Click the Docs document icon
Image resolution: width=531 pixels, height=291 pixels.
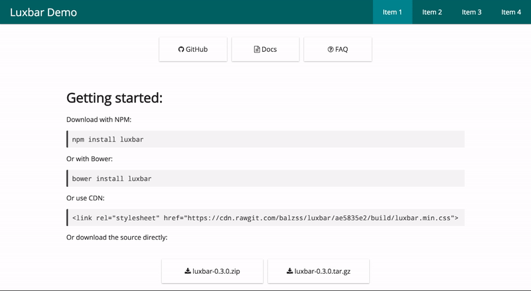257,50
